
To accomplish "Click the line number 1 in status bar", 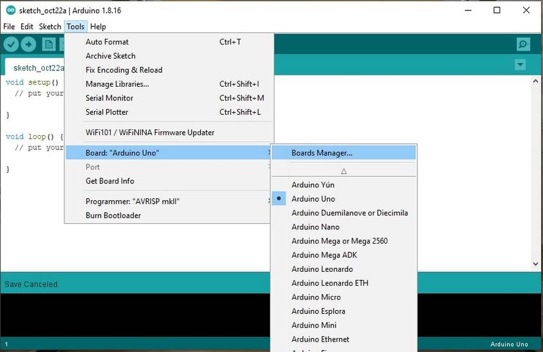I will (6, 344).
